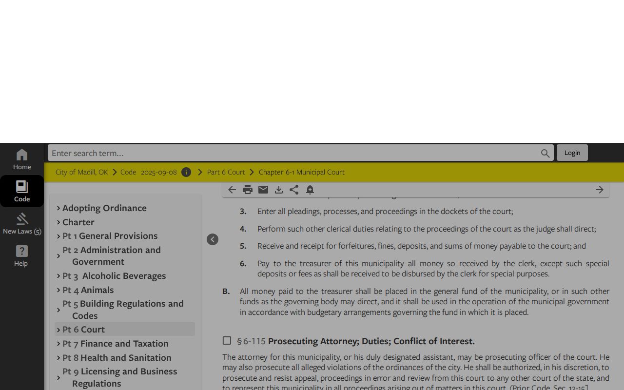
Task: Follow City of Madill, OK breadcrumb
Action: (82, 172)
